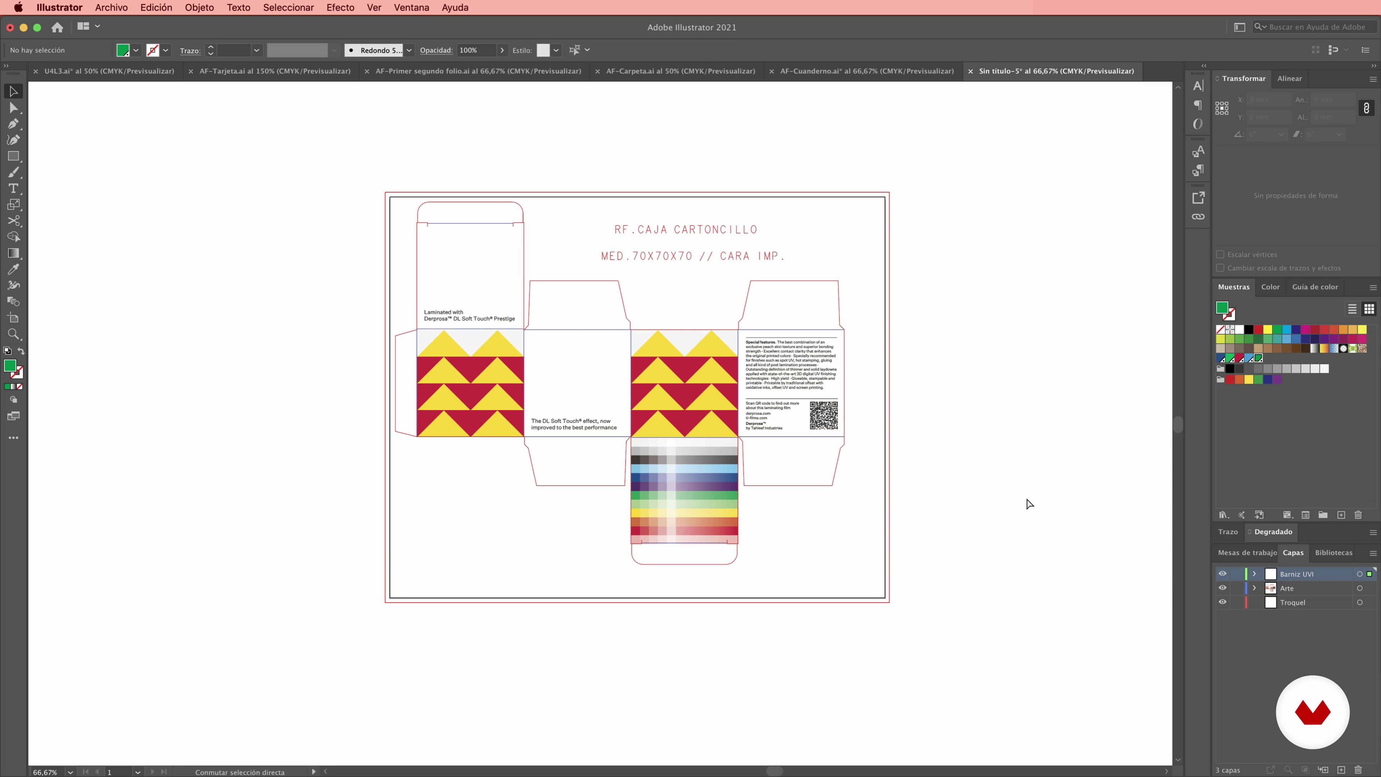Viewport: 1381px width, 777px height.
Task: Click Buscar en Ayuda de Adobe field
Action: [1314, 27]
